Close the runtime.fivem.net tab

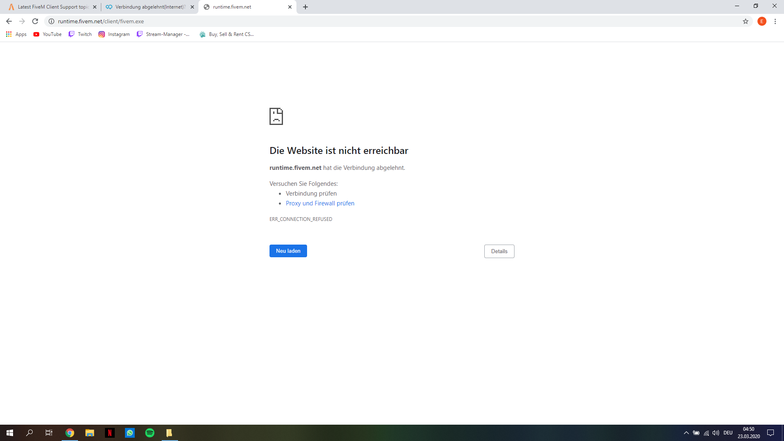click(x=290, y=7)
